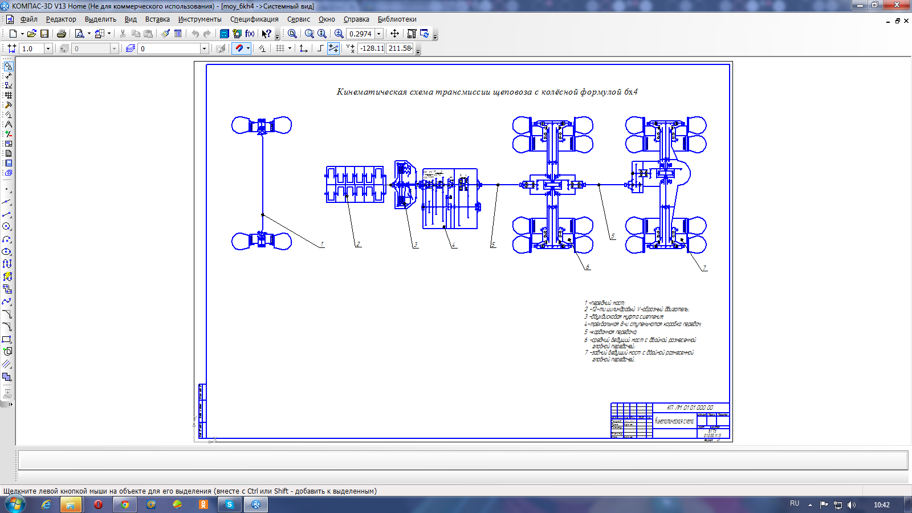Select the Copy Properties brush icon

click(165, 34)
